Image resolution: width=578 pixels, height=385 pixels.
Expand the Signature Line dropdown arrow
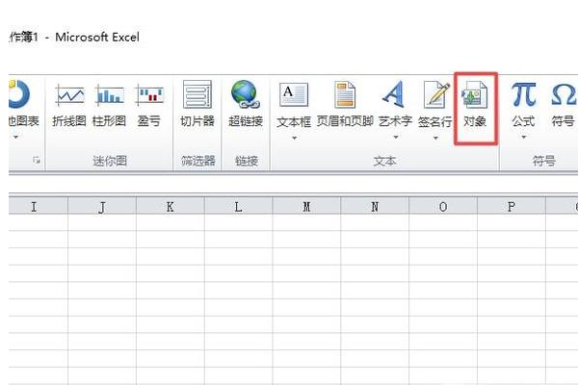435,139
